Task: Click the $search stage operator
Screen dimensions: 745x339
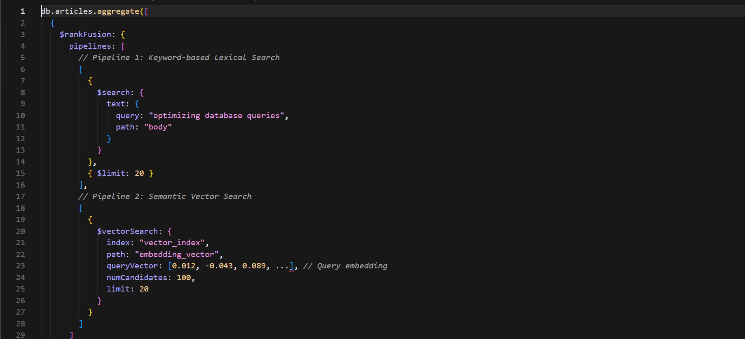Action: (x=113, y=93)
